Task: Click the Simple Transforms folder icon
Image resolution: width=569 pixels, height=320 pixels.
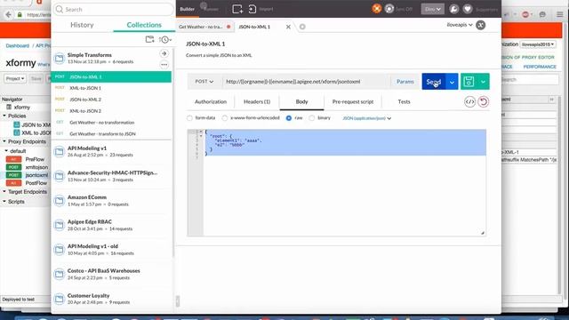Action: coord(60,58)
